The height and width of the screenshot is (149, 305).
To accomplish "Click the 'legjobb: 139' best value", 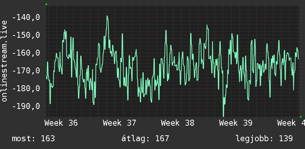I will (x=264, y=139).
